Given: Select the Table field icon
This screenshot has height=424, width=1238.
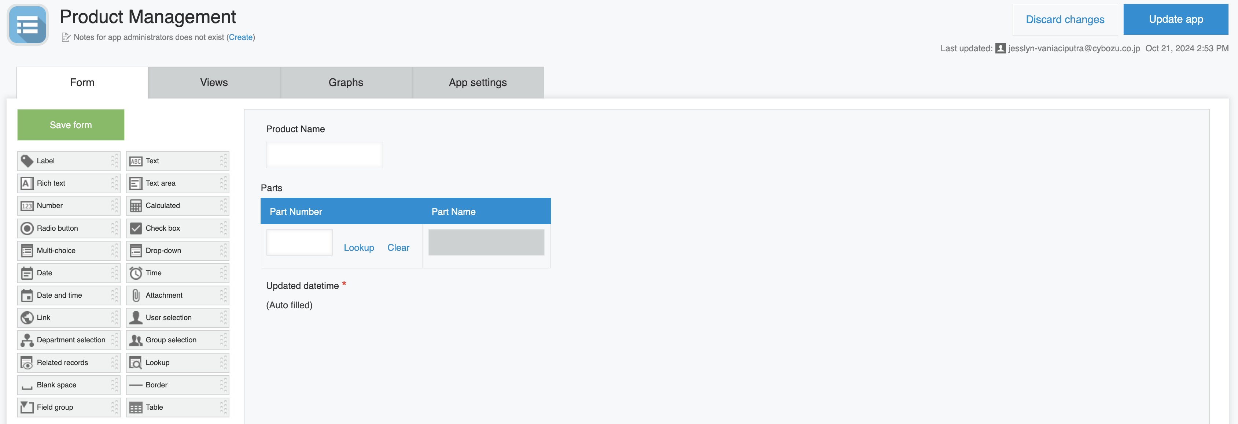Looking at the screenshot, I should click(136, 408).
